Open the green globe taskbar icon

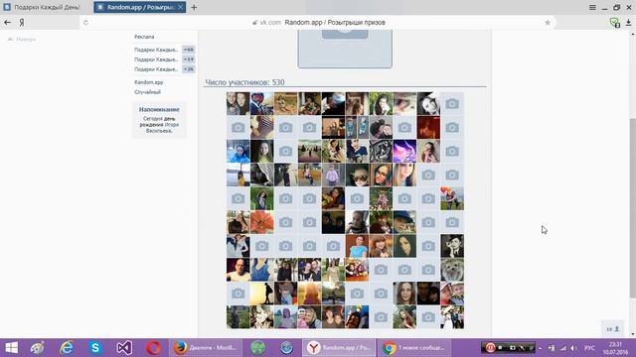click(x=258, y=348)
